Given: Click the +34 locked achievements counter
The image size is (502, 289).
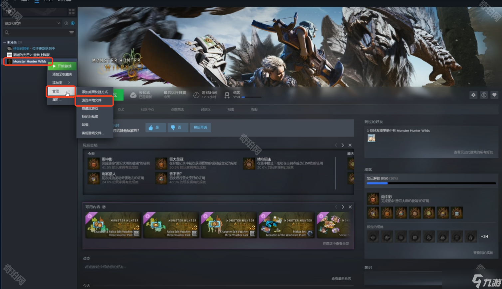Looking at the screenshot, I should [x=484, y=237].
